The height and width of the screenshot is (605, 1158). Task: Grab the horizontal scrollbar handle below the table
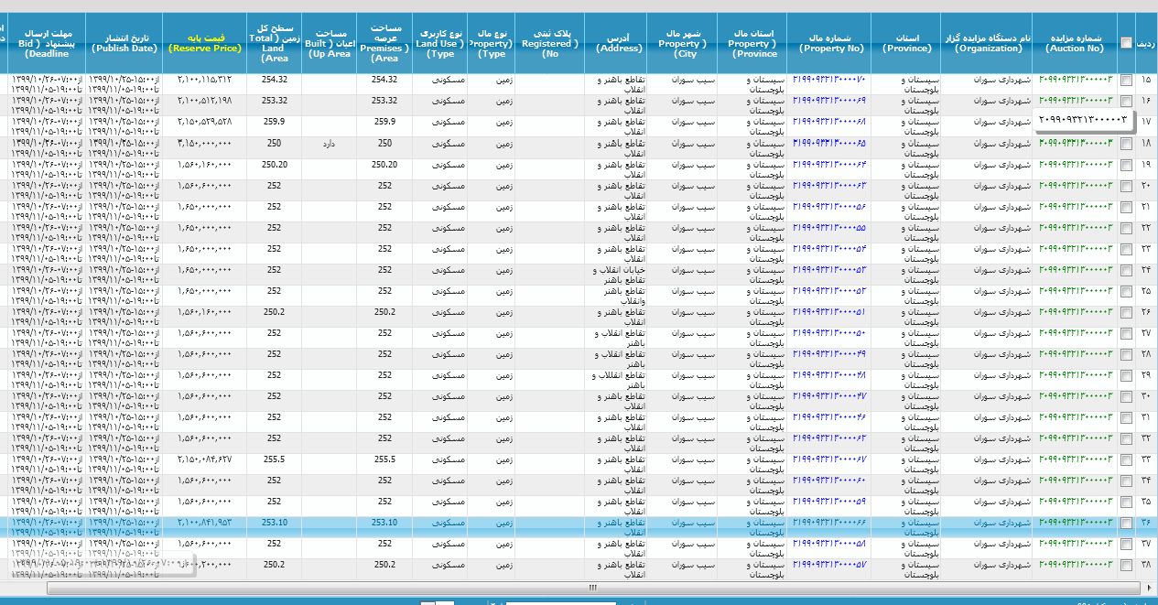[591, 588]
